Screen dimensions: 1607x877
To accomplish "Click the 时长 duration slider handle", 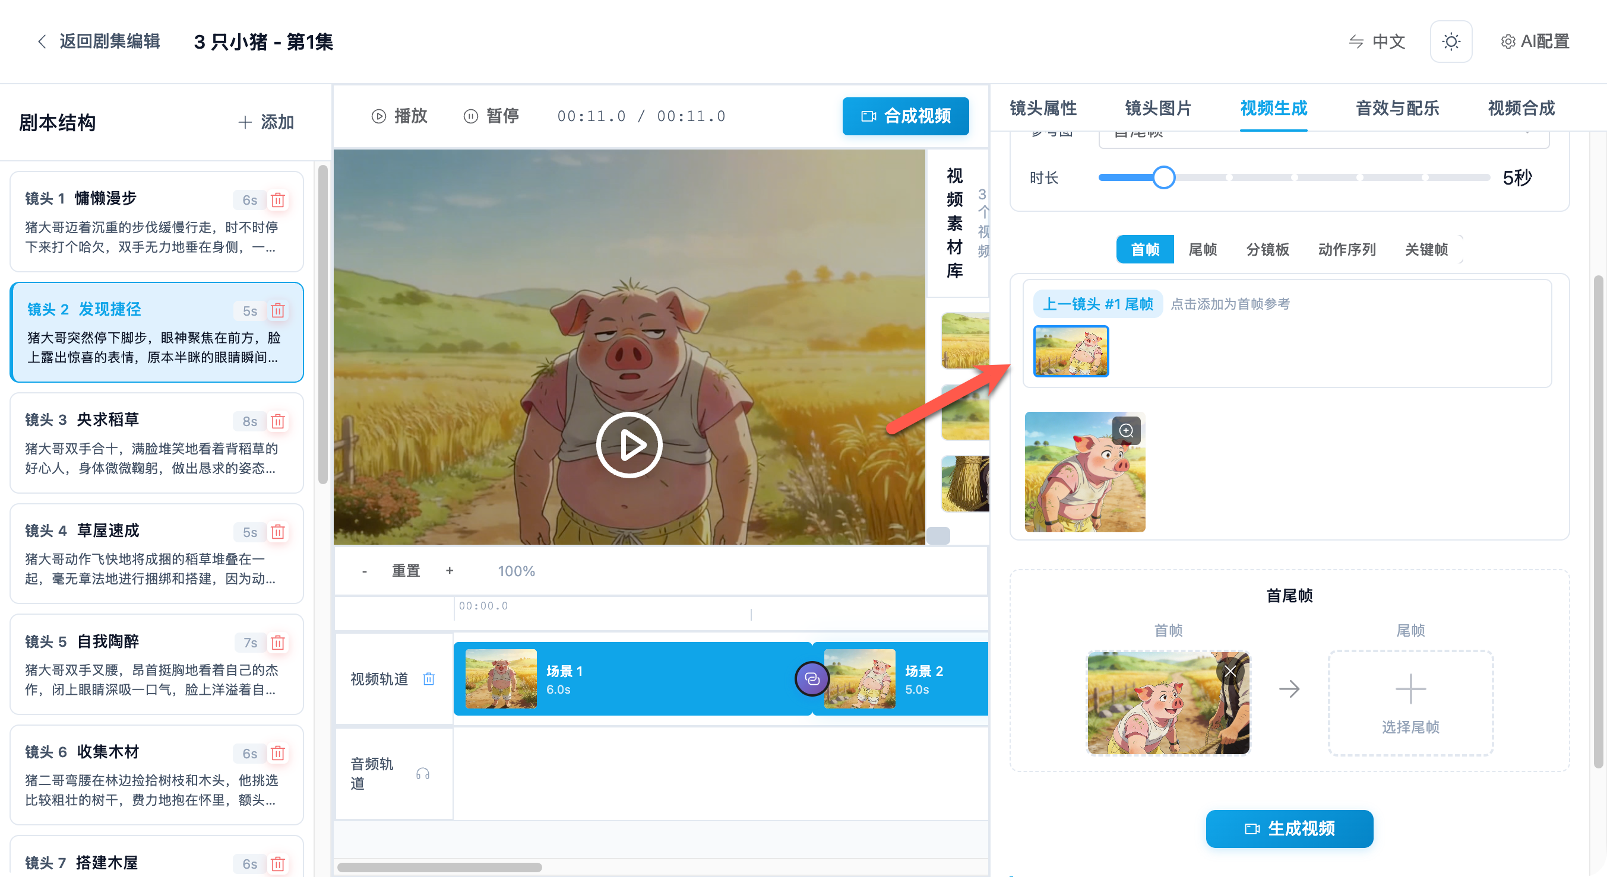I will (1163, 177).
